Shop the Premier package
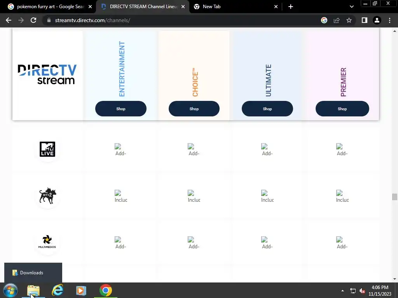This screenshot has width=398, height=298. [x=342, y=109]
